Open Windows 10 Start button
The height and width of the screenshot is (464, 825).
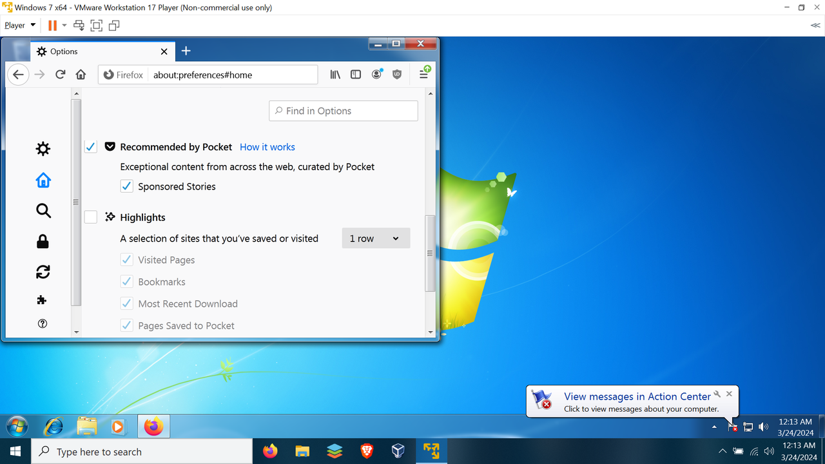click(x=15, y=451)
